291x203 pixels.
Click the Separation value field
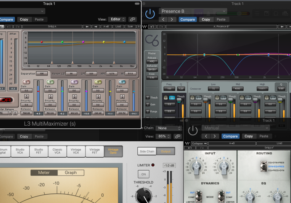[42, 74]
